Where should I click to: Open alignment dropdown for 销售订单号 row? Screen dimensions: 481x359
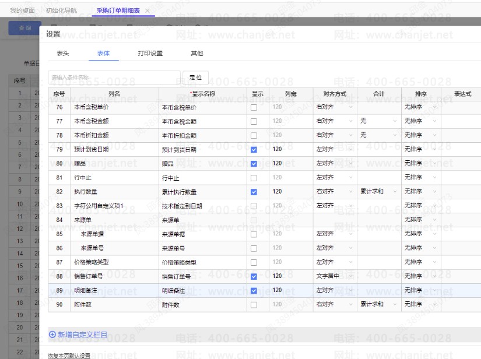coord(334,276)
